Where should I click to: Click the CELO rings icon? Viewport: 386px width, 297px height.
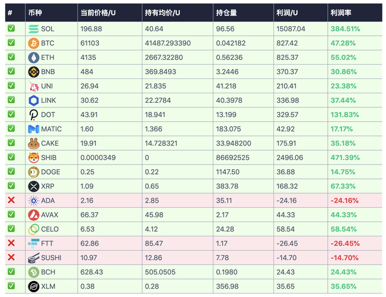tap(33, 229)
